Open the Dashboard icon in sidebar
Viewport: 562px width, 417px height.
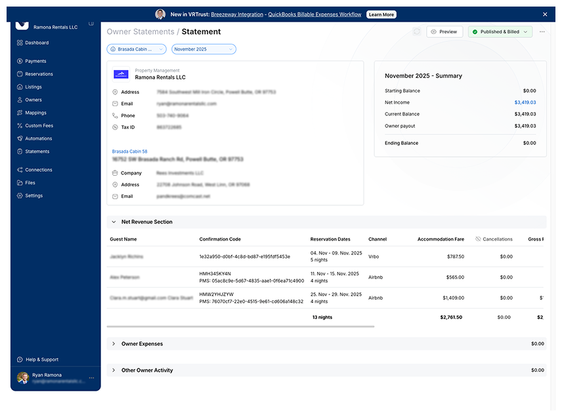(20, 43)
